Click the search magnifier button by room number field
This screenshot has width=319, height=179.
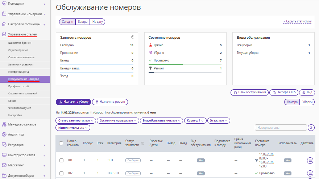311,128
